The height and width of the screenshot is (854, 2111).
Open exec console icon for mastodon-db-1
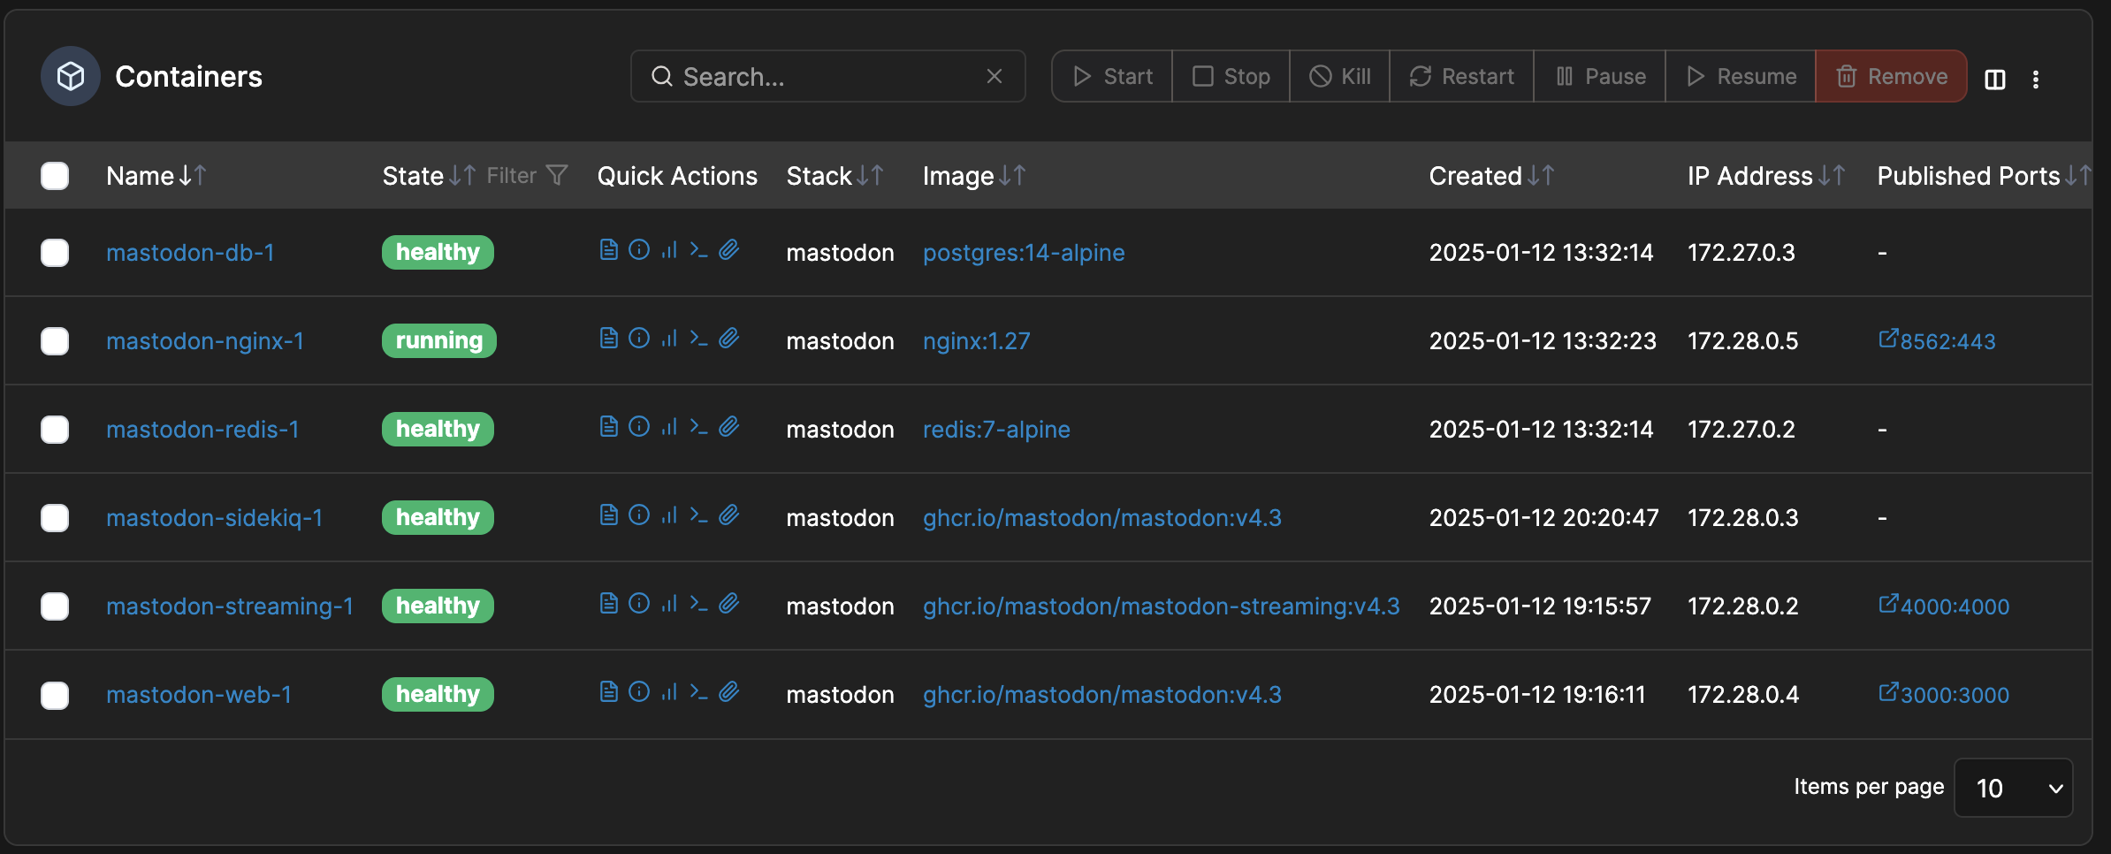tap(698, 250)
